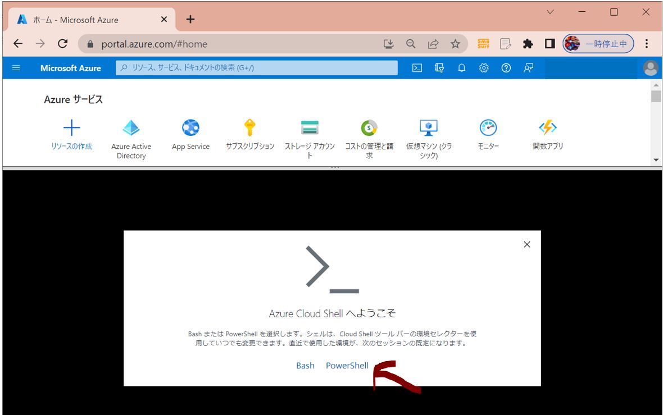Click the Azure resource search box
The height and width of the screenshot is (415, 663).
tap(256, 68)
